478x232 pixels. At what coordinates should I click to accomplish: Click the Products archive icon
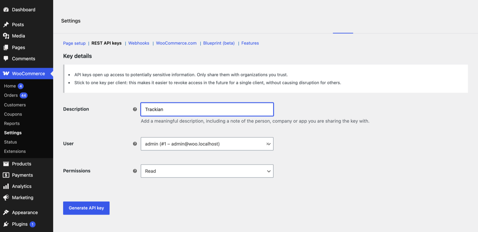pos(6,164)
